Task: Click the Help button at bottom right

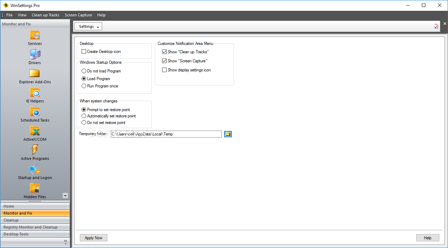Action: click(x=428, y=238)
